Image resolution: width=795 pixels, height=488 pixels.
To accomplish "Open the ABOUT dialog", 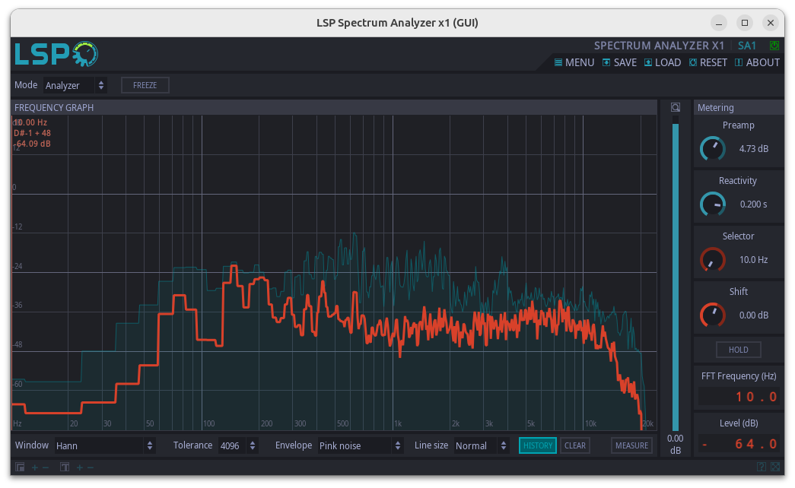I will pos(757,62).
